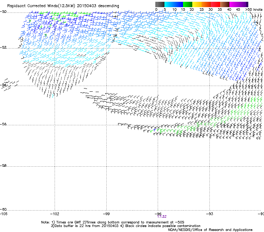The image size is (264, 232).
Task: Pick the red 30-35 knots legend swatch
Action: (215, 4)
